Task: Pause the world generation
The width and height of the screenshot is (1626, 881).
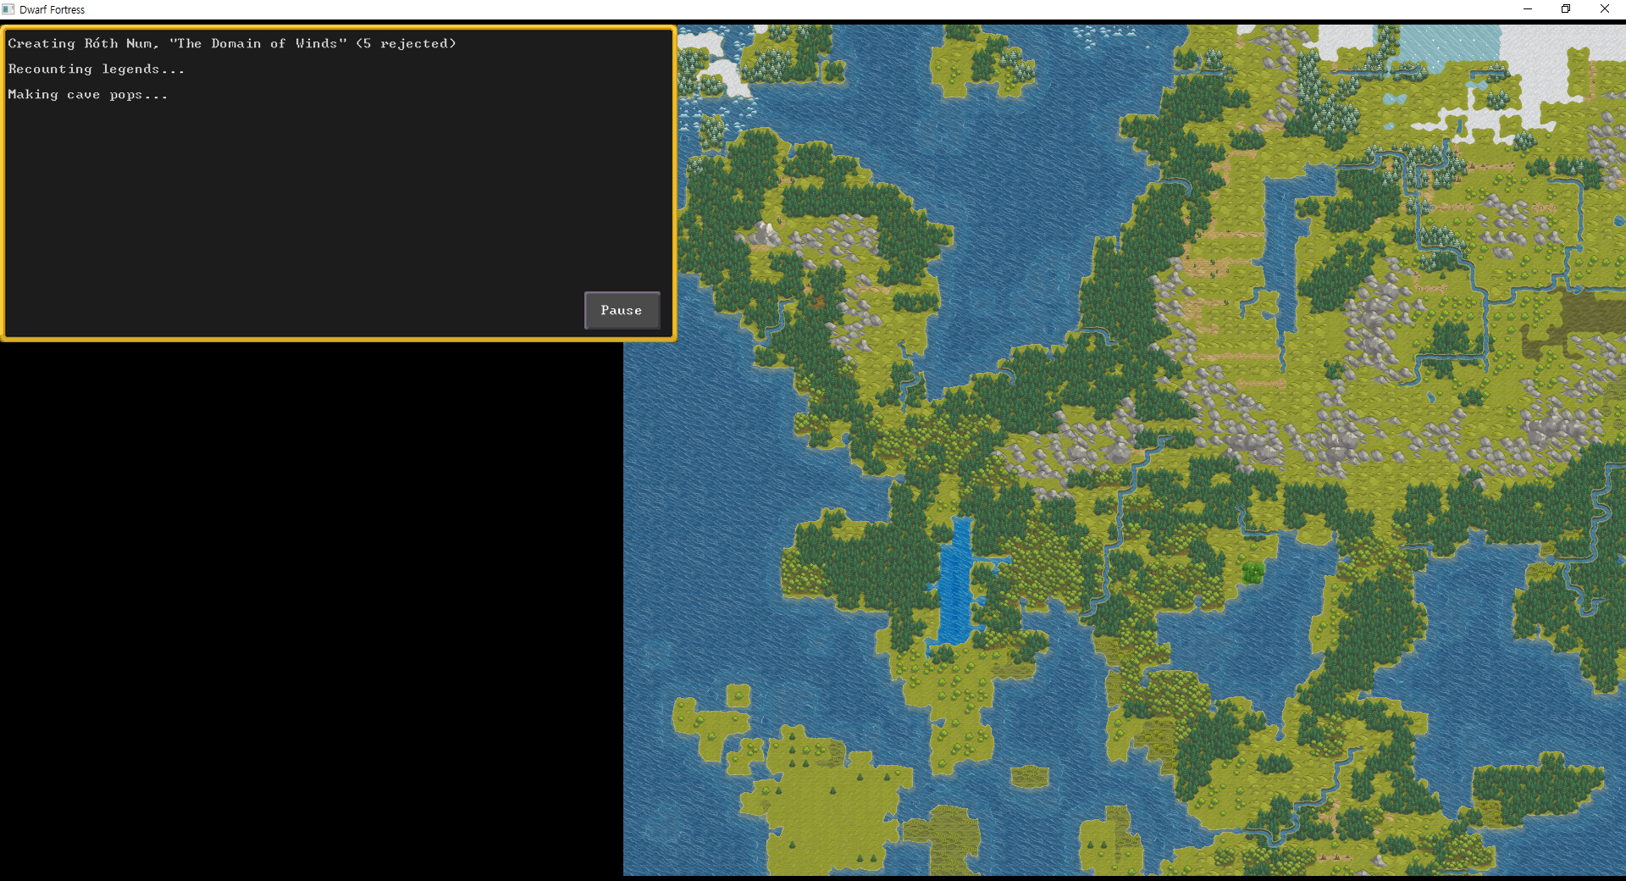Action: [622, 310]
